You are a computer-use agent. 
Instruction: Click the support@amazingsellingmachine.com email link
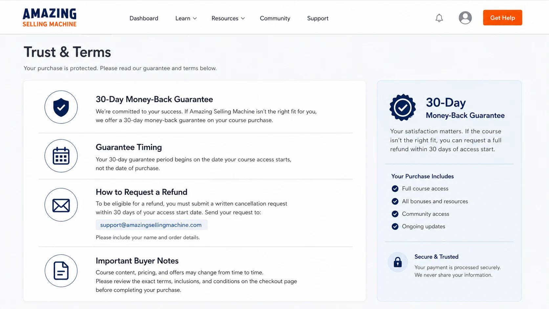151,225
